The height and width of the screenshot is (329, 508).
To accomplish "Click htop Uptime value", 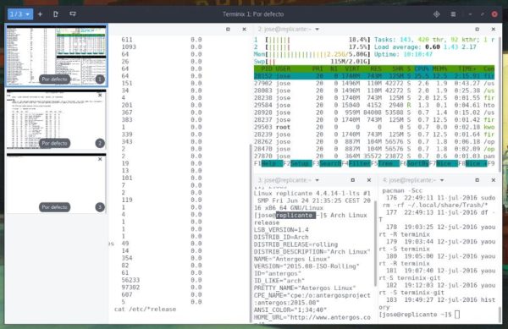I will click(418, 54).
